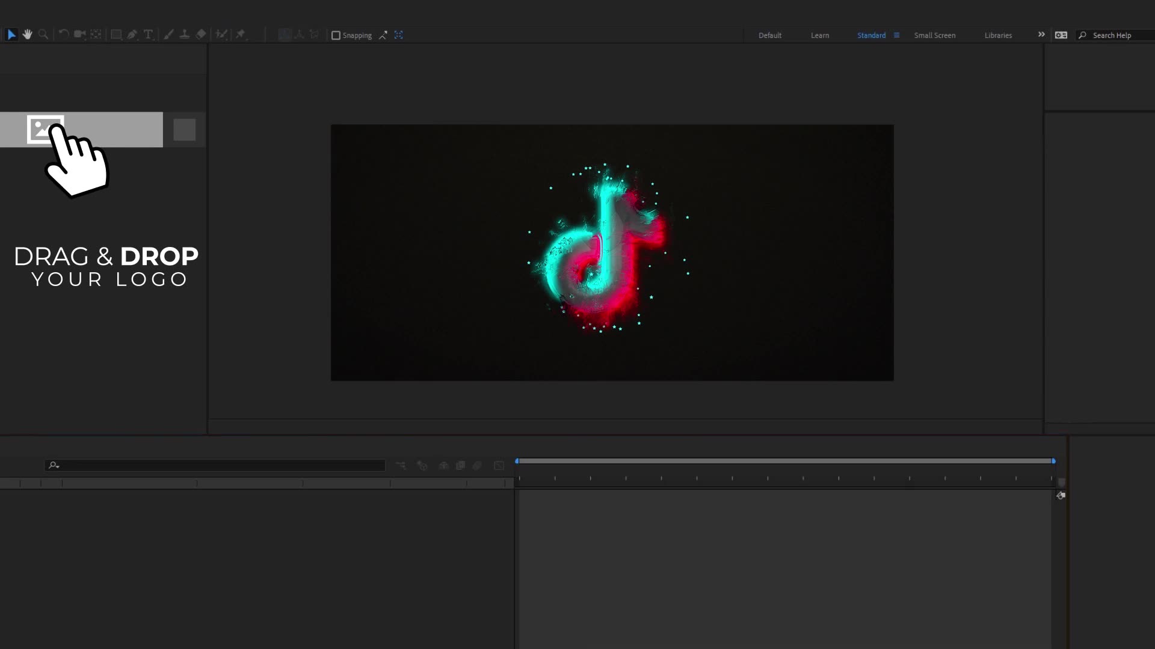
Task: Switch to the Small Screen workspace
Action: [935, 35]
